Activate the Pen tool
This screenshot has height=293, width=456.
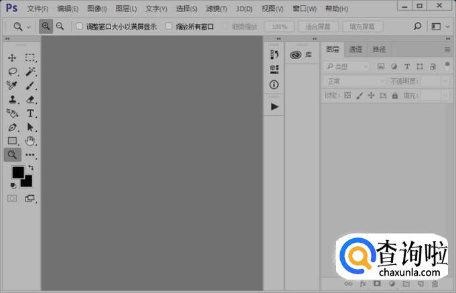(12, 127)
